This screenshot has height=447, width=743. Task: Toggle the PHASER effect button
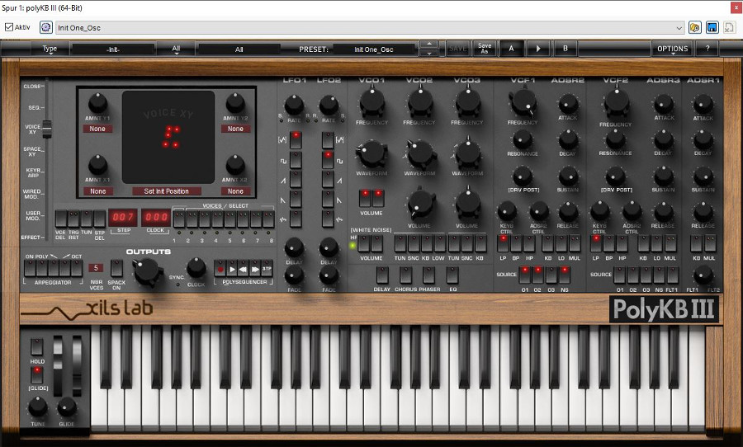[428, 275]
